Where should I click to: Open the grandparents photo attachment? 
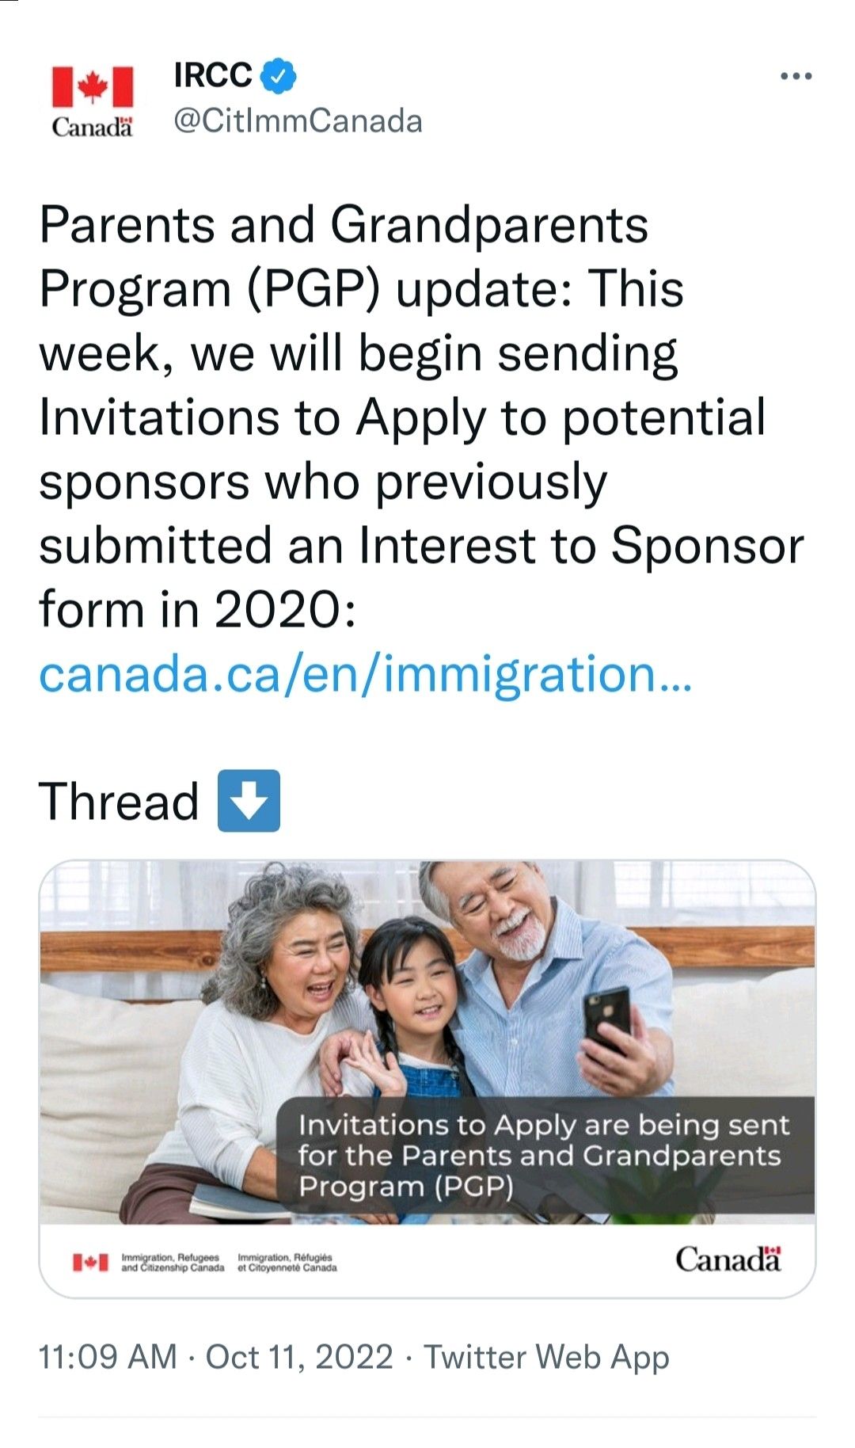[427, 1078]
